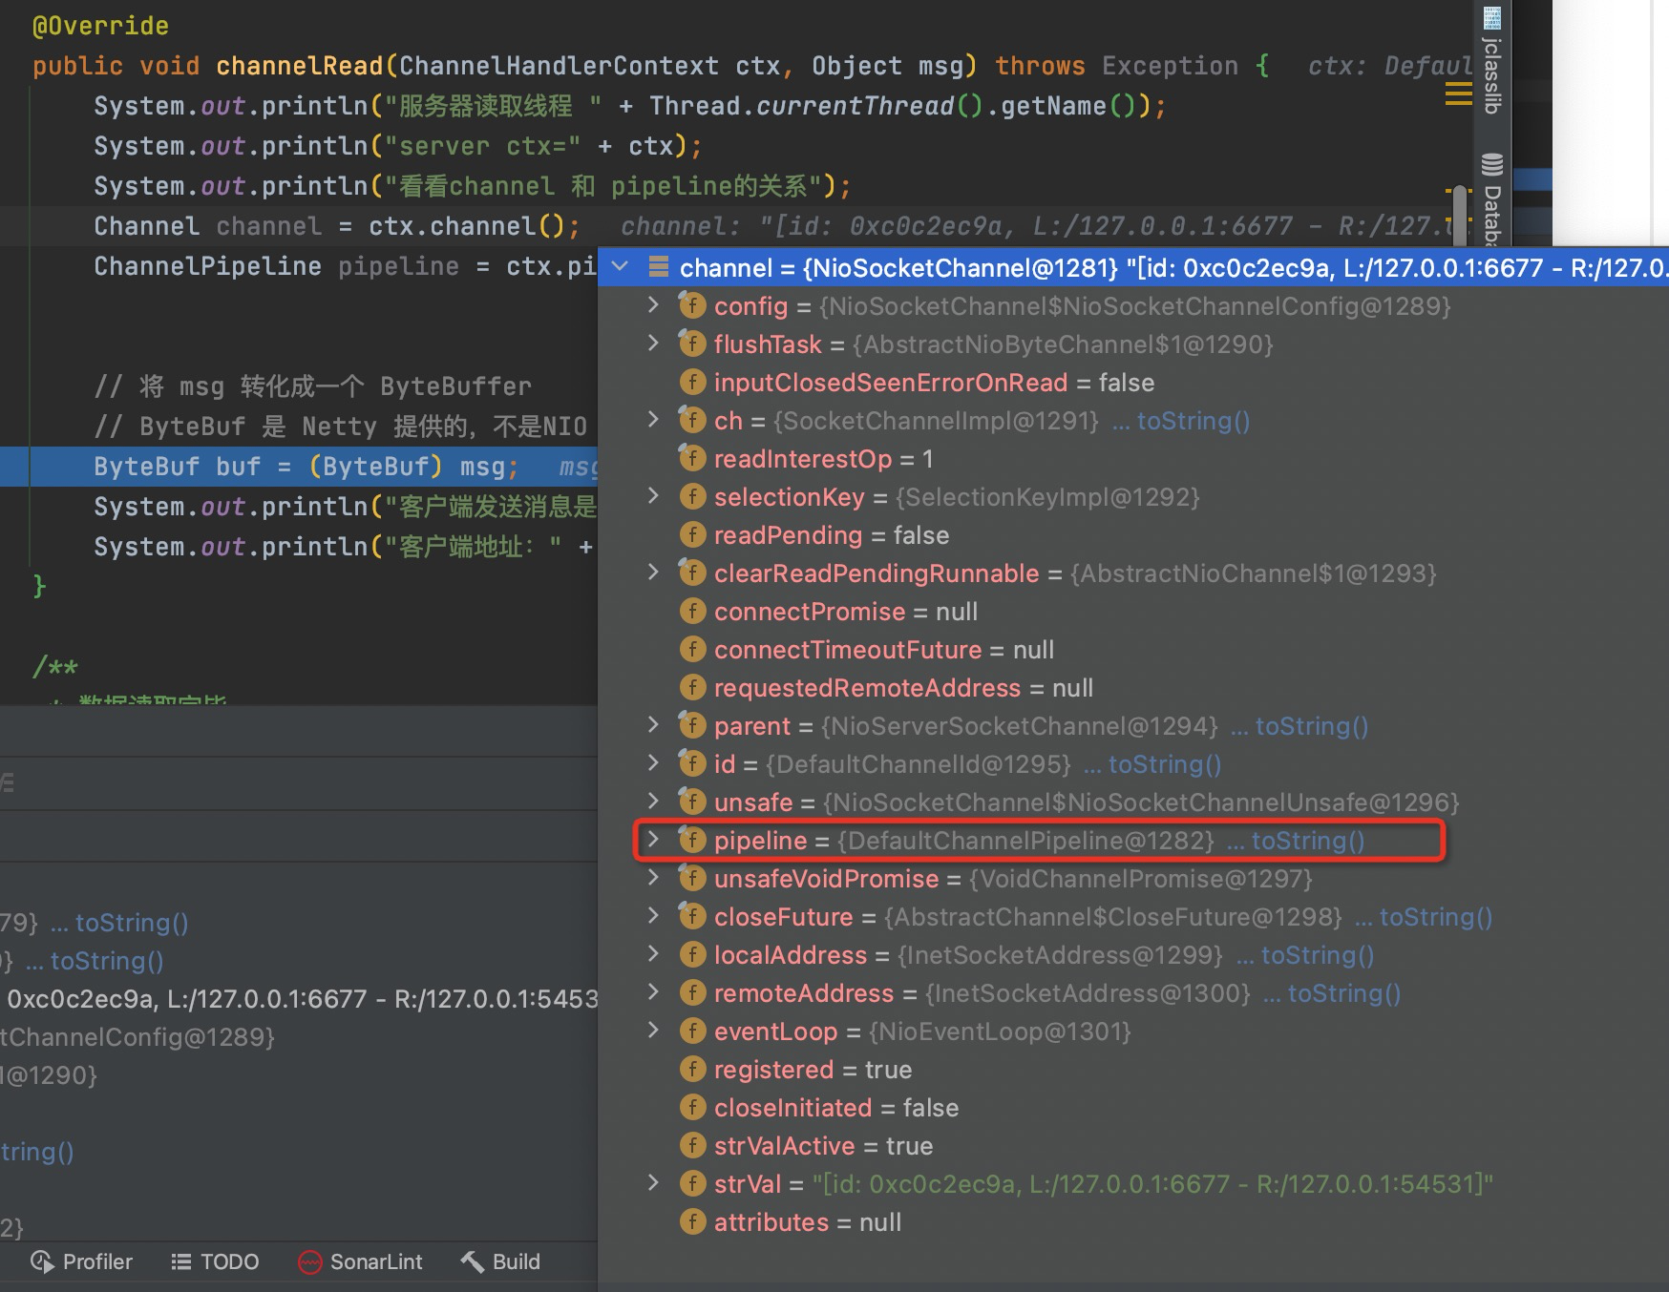This screenshot has width=1669, height=1292.
Task: Open the Build tool window
Action: (500, 1261)
